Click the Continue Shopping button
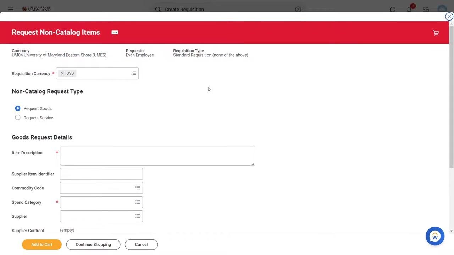This screenshot has height=255, width=454. tap(93, 245)
